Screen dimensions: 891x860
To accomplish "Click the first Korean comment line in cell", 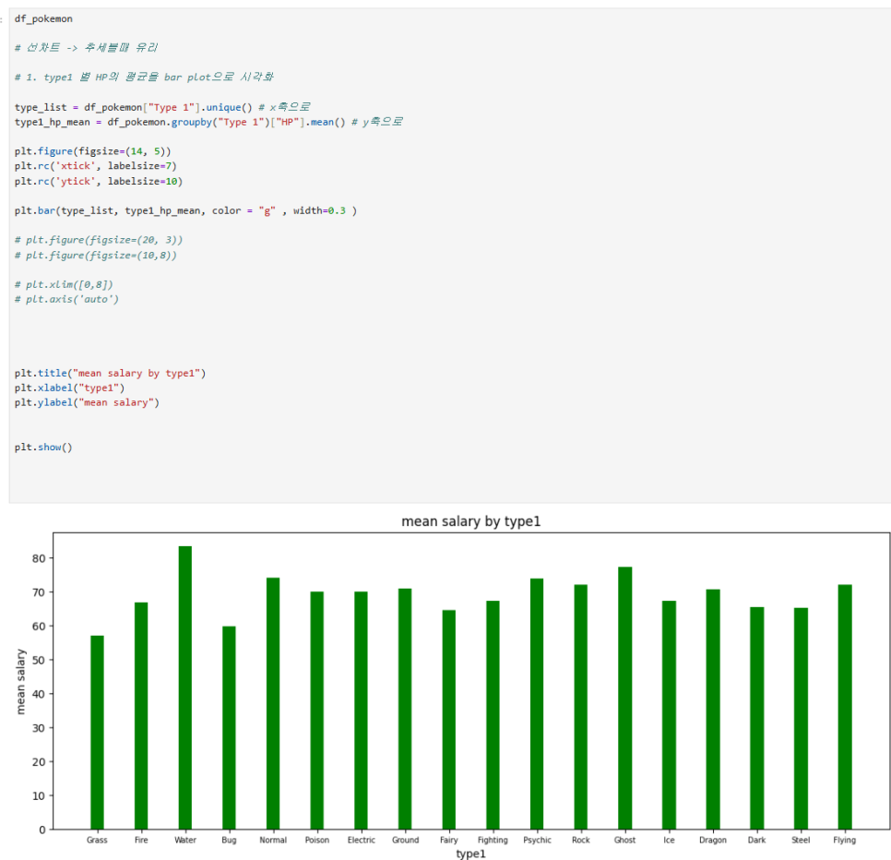I will click(87, 48).
